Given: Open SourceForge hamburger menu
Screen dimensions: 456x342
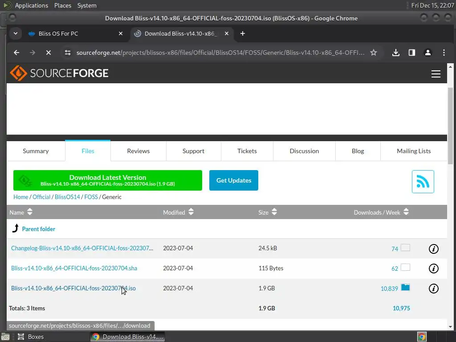Looking at the screenshot, I should (x=436, y=74).
